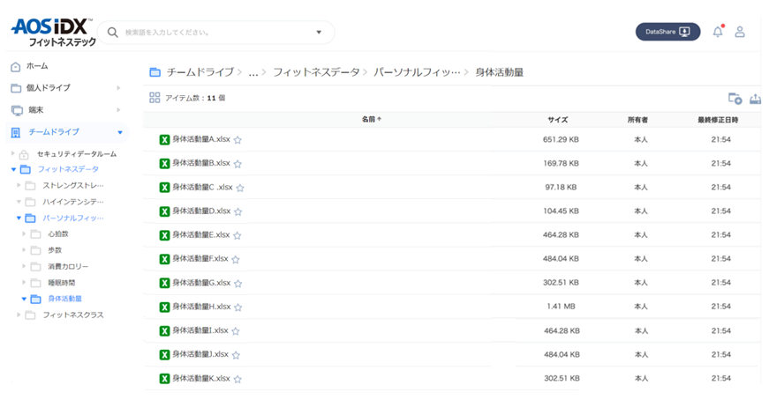
Task: Switch to grid view icon
Action: (155, 98)
